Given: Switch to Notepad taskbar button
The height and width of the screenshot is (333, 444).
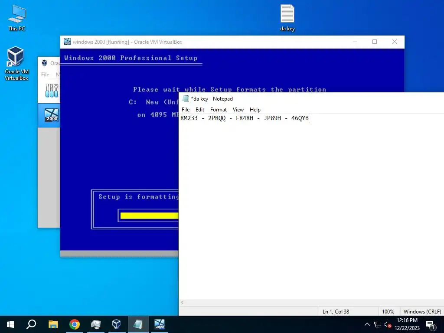Looking at the screenshot, I should [137, 324].
